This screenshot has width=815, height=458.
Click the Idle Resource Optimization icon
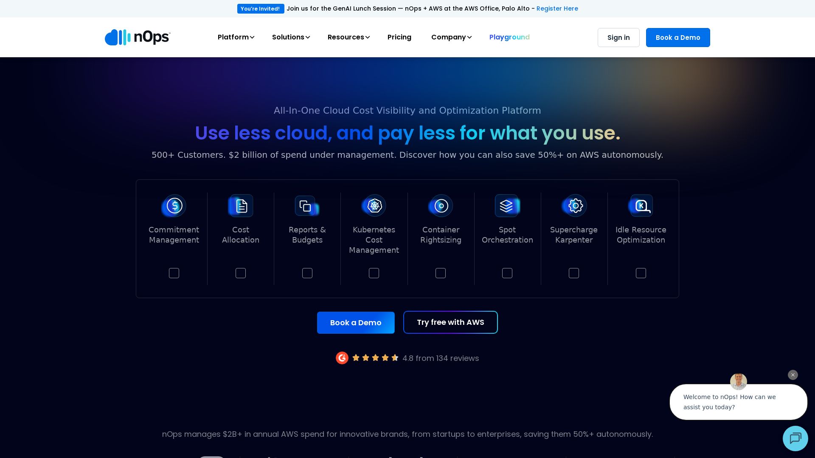pyautogui.click(x=641, y=206)
